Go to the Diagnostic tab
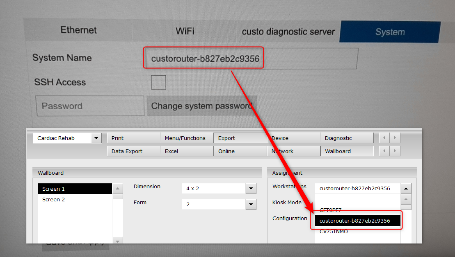This screenshot has width=455, height=257. click(347, 138)
